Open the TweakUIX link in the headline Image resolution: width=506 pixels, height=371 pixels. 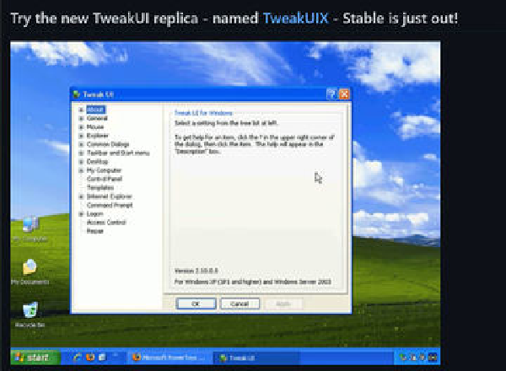click(x=296, y=18)
